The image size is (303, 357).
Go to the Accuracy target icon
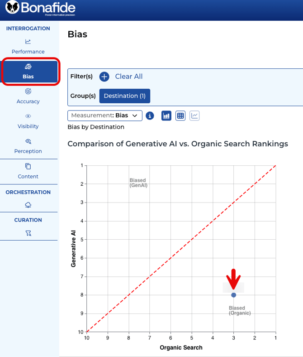(x=28, y=92)
